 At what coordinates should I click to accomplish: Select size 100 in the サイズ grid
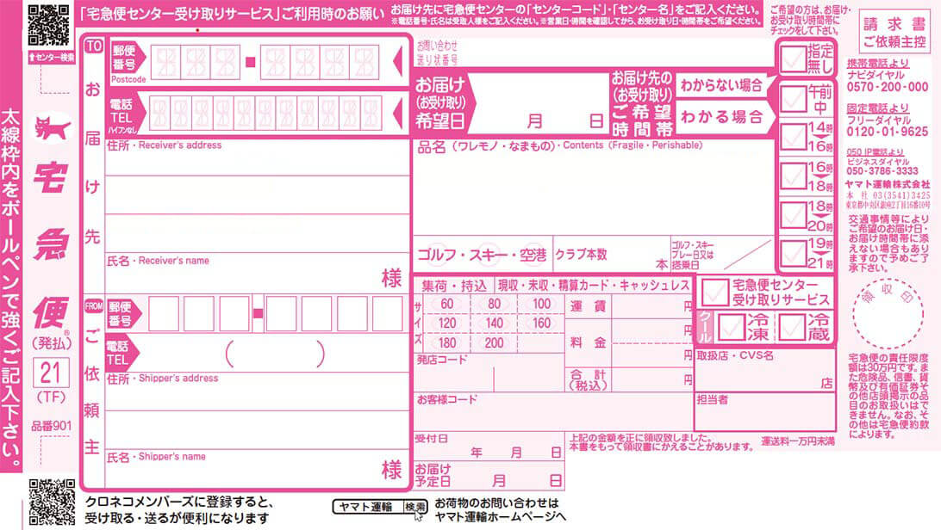541,304
